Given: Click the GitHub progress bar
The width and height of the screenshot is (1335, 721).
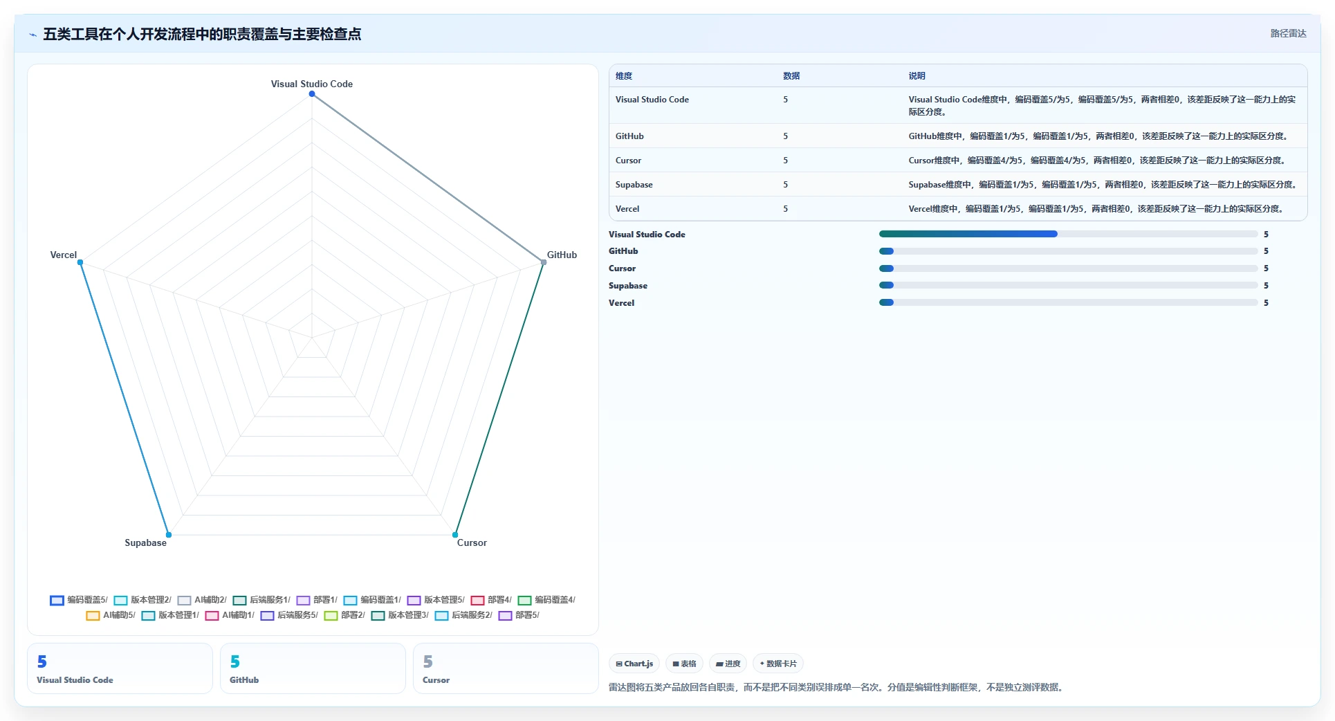Looking at the screenshot, I should point(1068,251).
